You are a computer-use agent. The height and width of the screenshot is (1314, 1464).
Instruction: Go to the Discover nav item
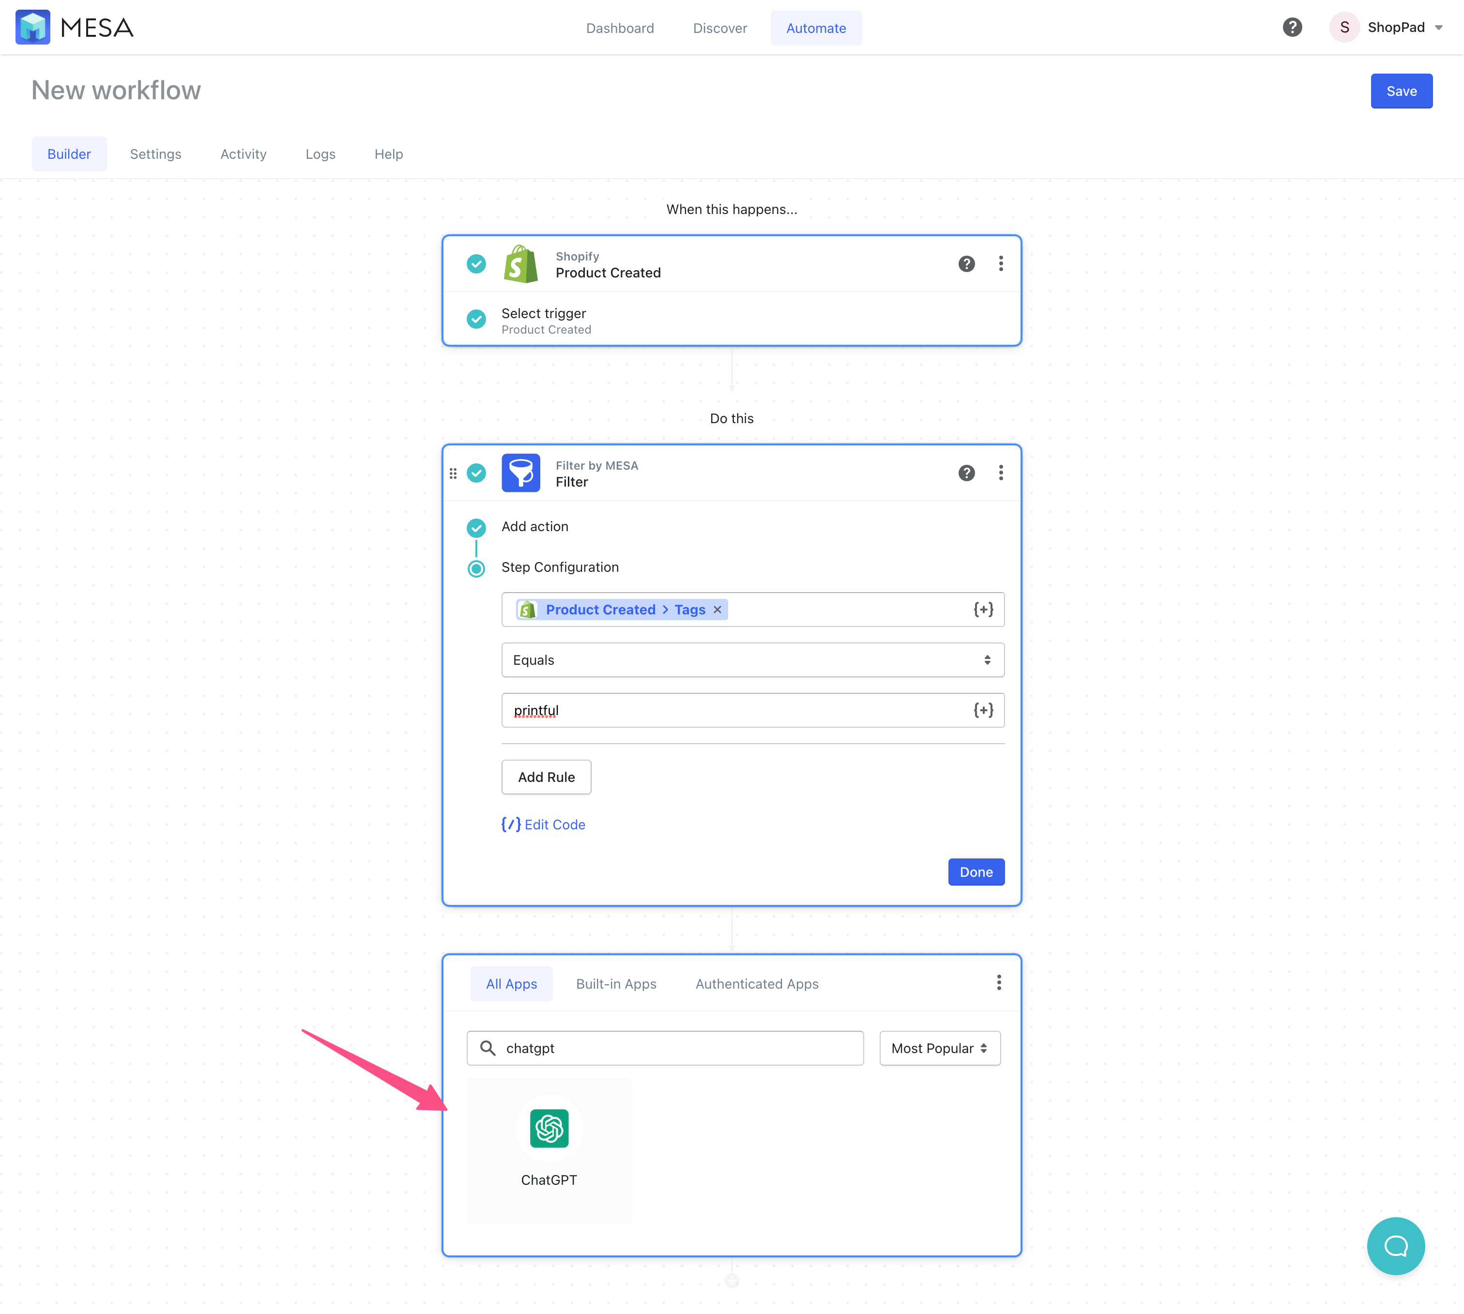tap(720, 28)
